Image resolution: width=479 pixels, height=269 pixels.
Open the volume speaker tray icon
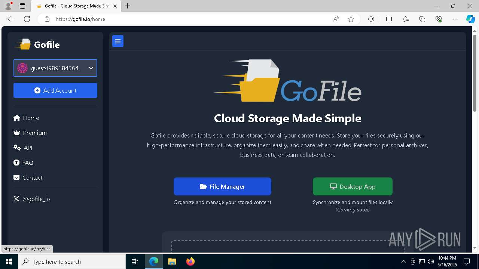tap(430, 262)
